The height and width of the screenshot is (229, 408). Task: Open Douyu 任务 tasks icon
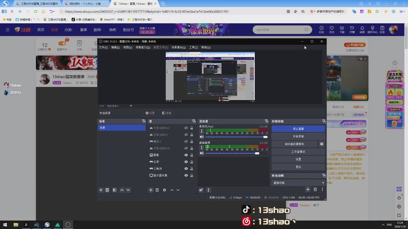382,30
